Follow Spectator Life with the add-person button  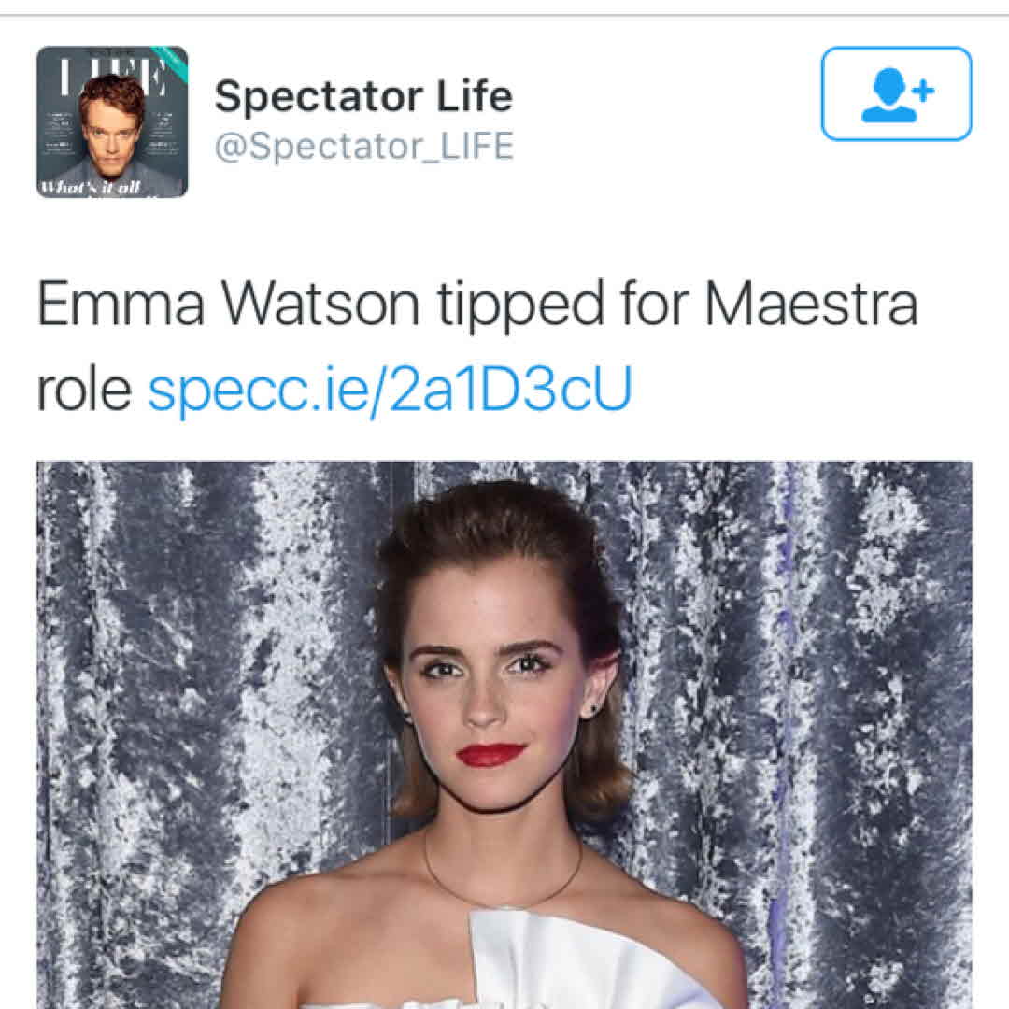(896, 93)
